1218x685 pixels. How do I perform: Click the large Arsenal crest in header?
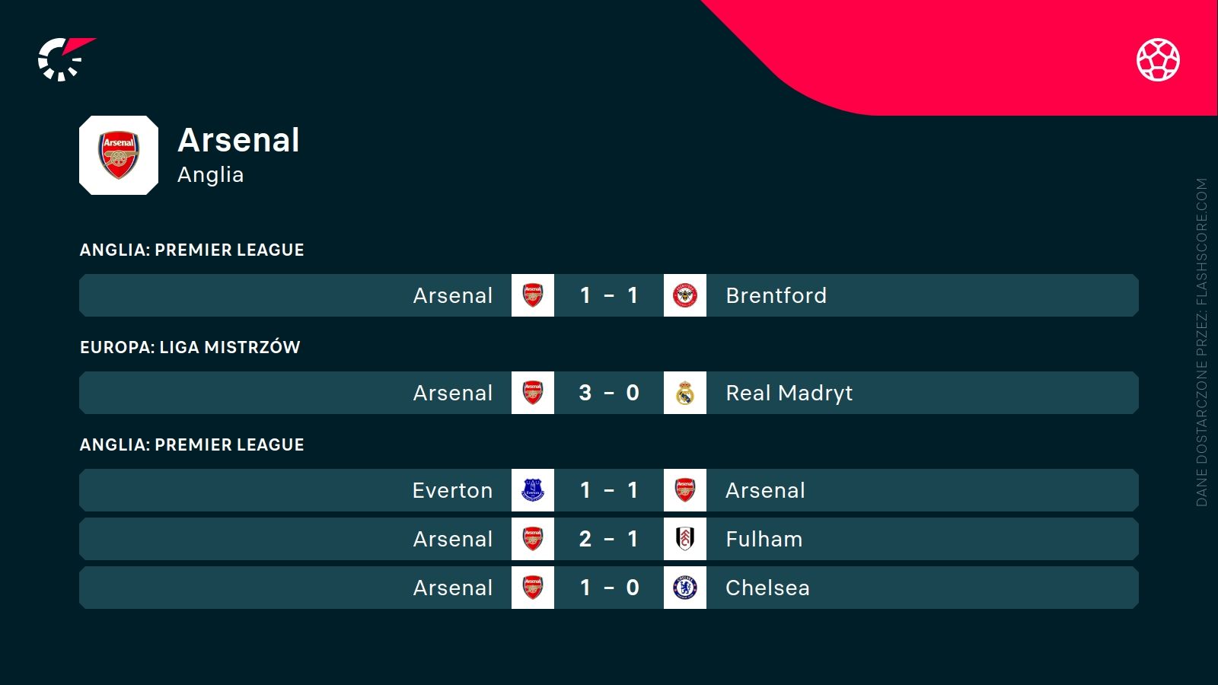tap(119, 155)
